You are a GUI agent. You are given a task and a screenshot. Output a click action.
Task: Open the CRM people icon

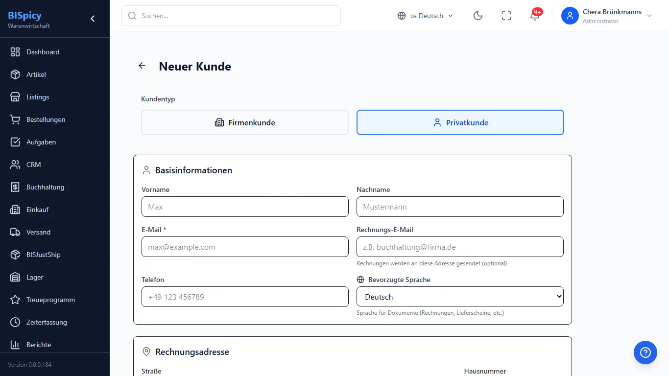[x=15, y=164]
